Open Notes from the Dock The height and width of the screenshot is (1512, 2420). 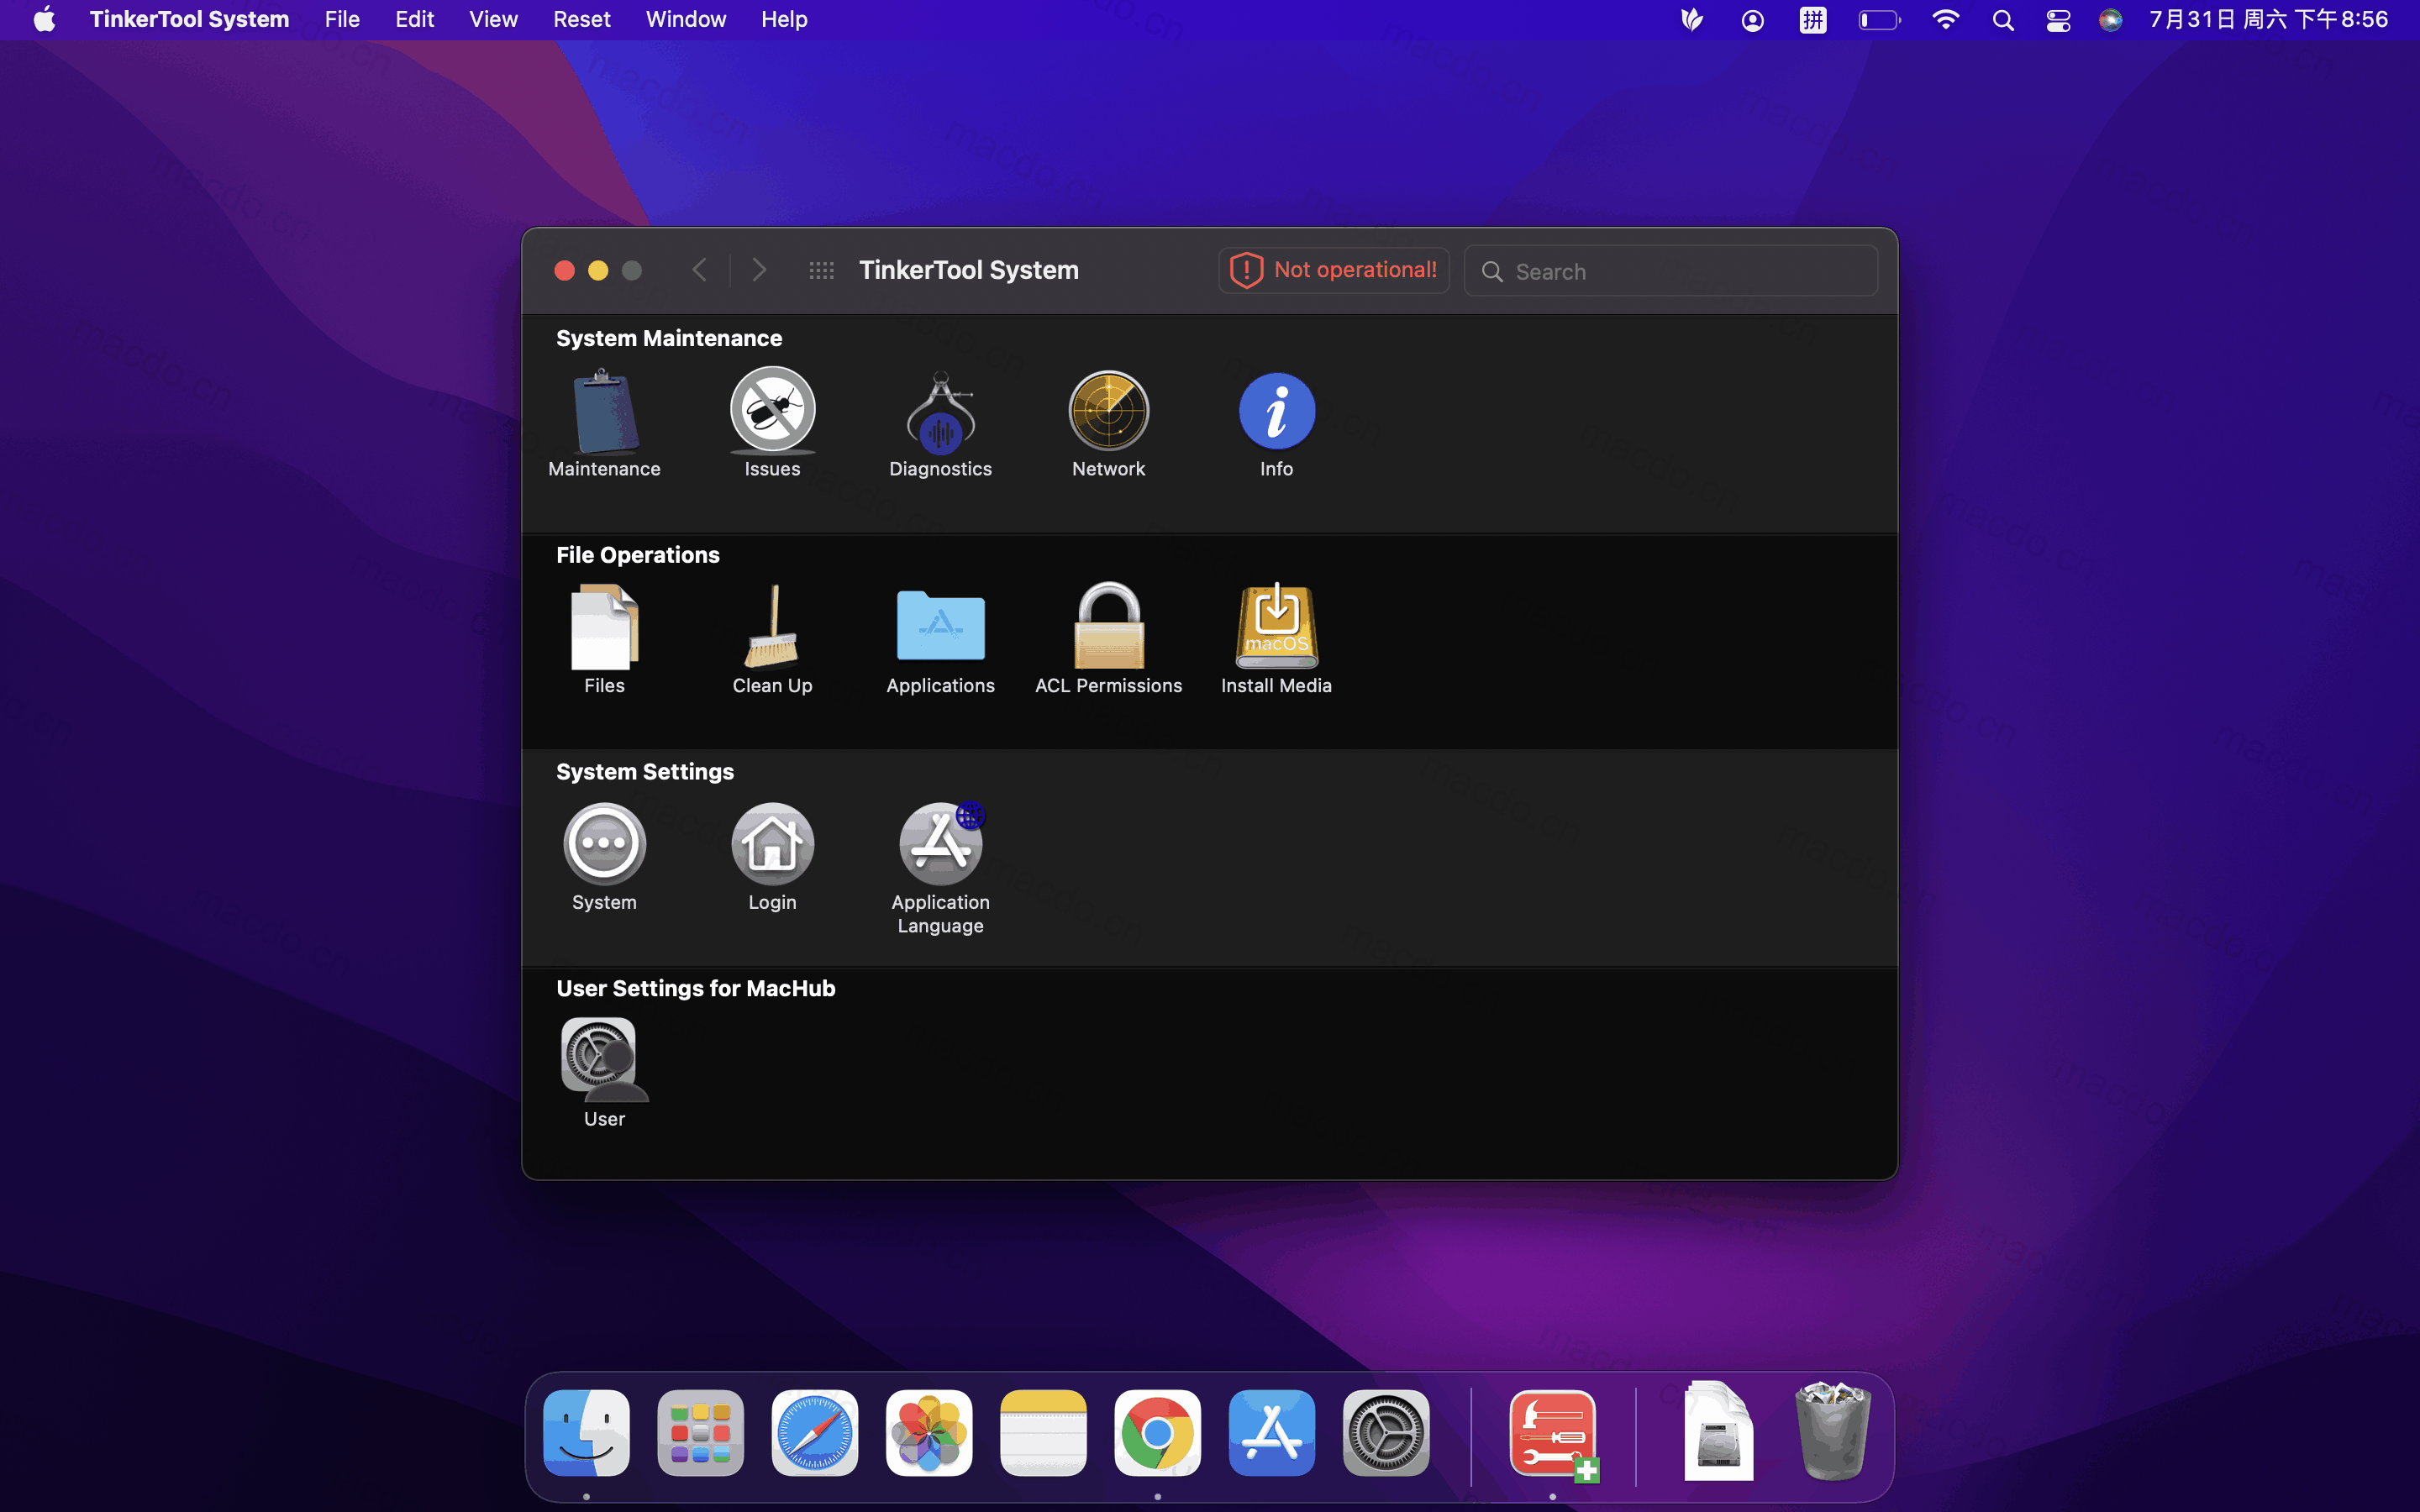tap(1043, 1432)
